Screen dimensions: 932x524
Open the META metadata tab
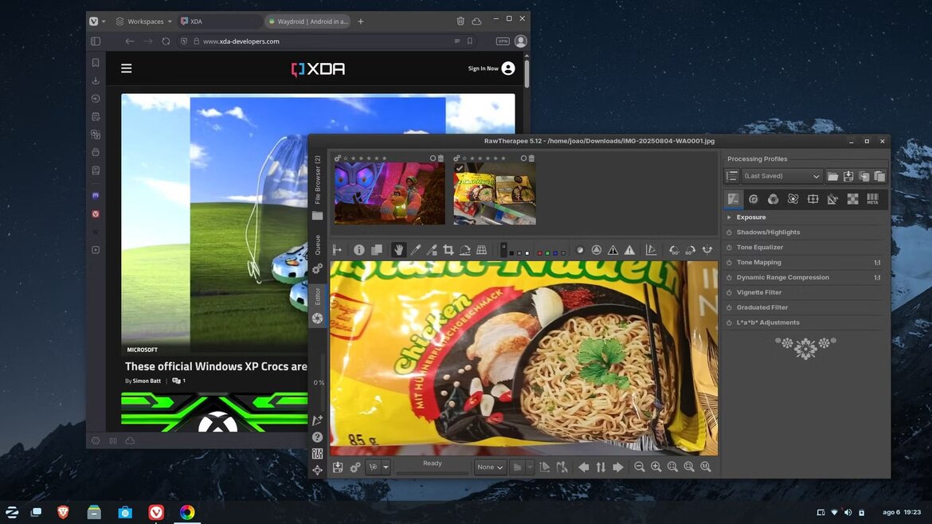click(872, 199)
